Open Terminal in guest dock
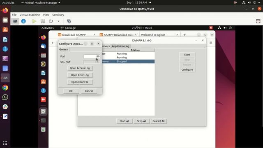This screenshot has height=148, width=263. coord(43,120)
